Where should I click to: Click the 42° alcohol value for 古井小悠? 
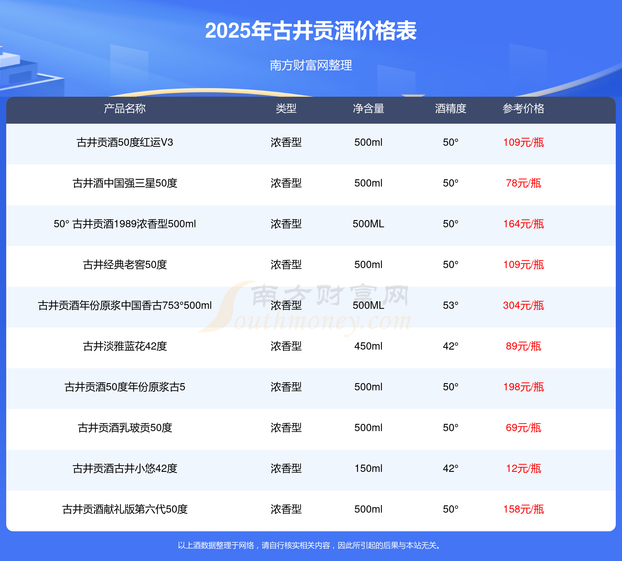click(451, 468)
